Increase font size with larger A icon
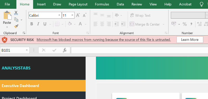208x99 pixels. click(x=78, y=15)
